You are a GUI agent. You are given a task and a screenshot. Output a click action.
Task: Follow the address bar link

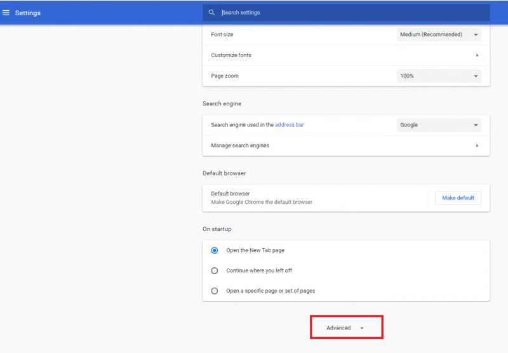290,125
